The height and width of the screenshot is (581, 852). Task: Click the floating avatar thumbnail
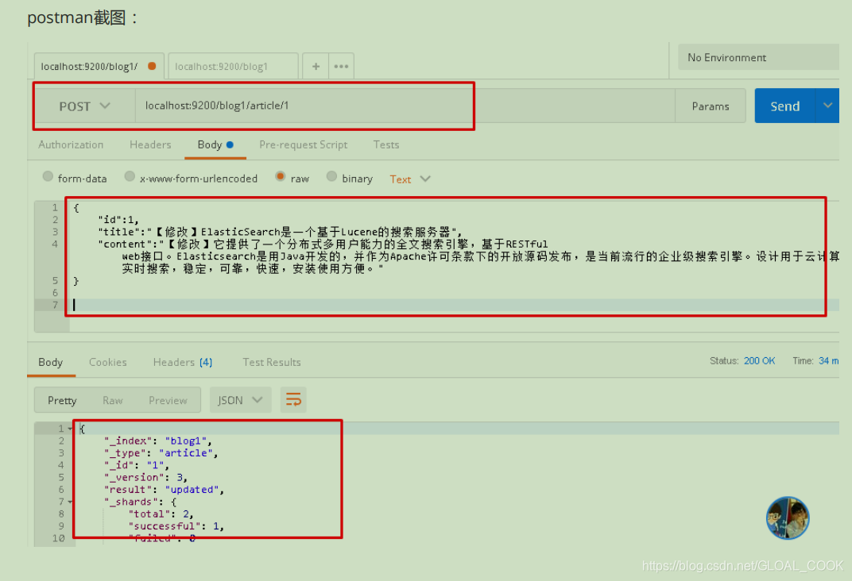[788, 518]
